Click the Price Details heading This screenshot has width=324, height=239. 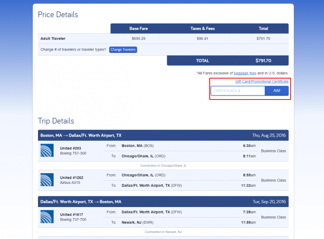click(58, 14)
